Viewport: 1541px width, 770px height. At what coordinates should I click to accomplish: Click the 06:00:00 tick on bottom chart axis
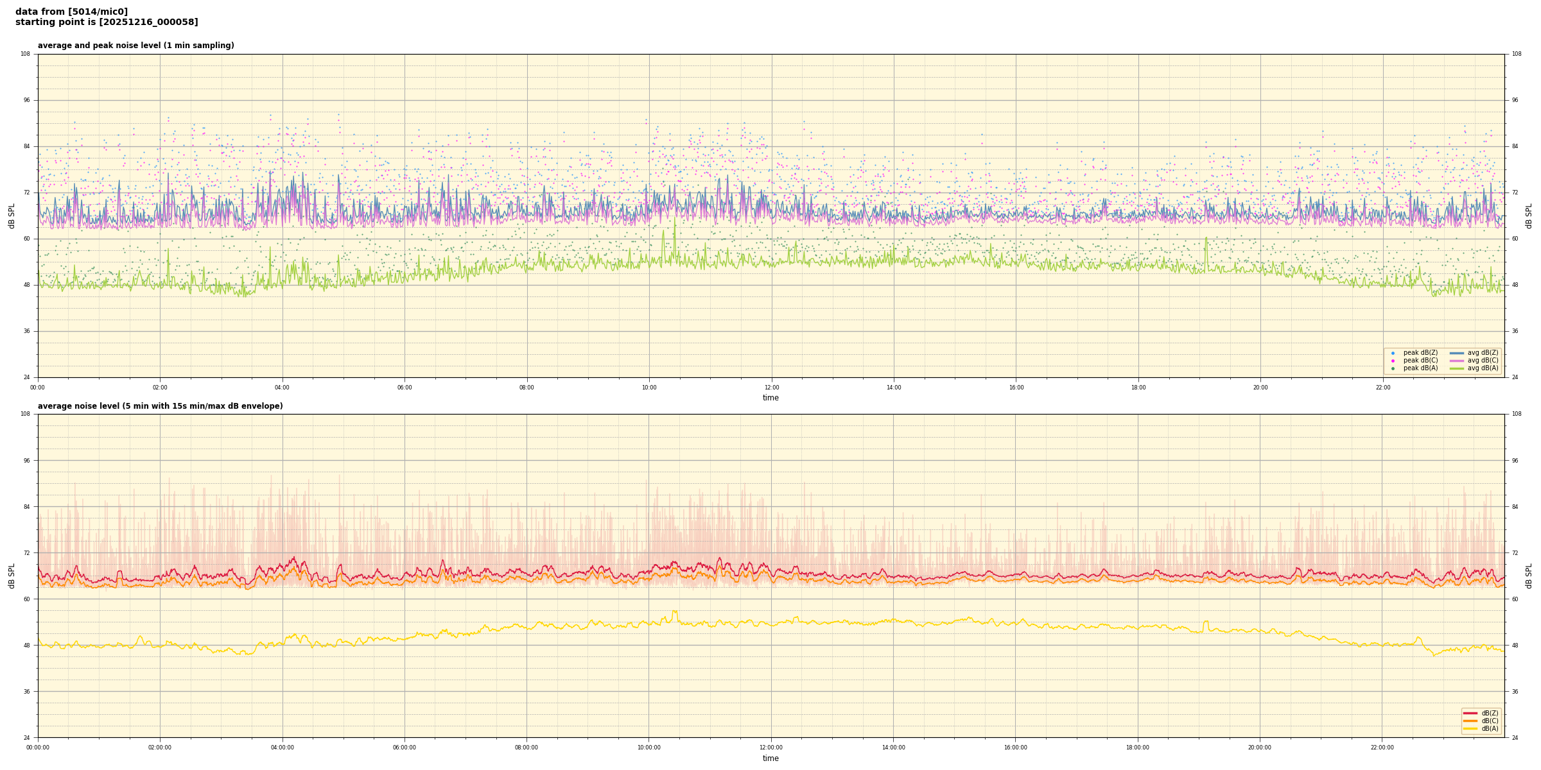(405, 748)
